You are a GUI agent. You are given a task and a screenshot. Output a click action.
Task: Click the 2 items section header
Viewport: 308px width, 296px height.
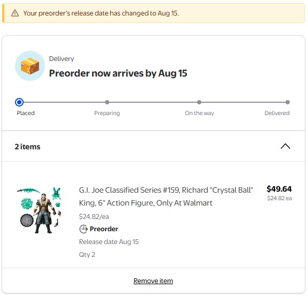pos(153,147)
